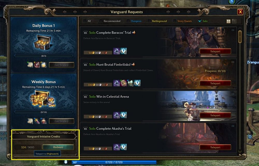The image size is (259, 166).
Task: Uncheck the Solo filter checkbox
Action: [200, 21]
